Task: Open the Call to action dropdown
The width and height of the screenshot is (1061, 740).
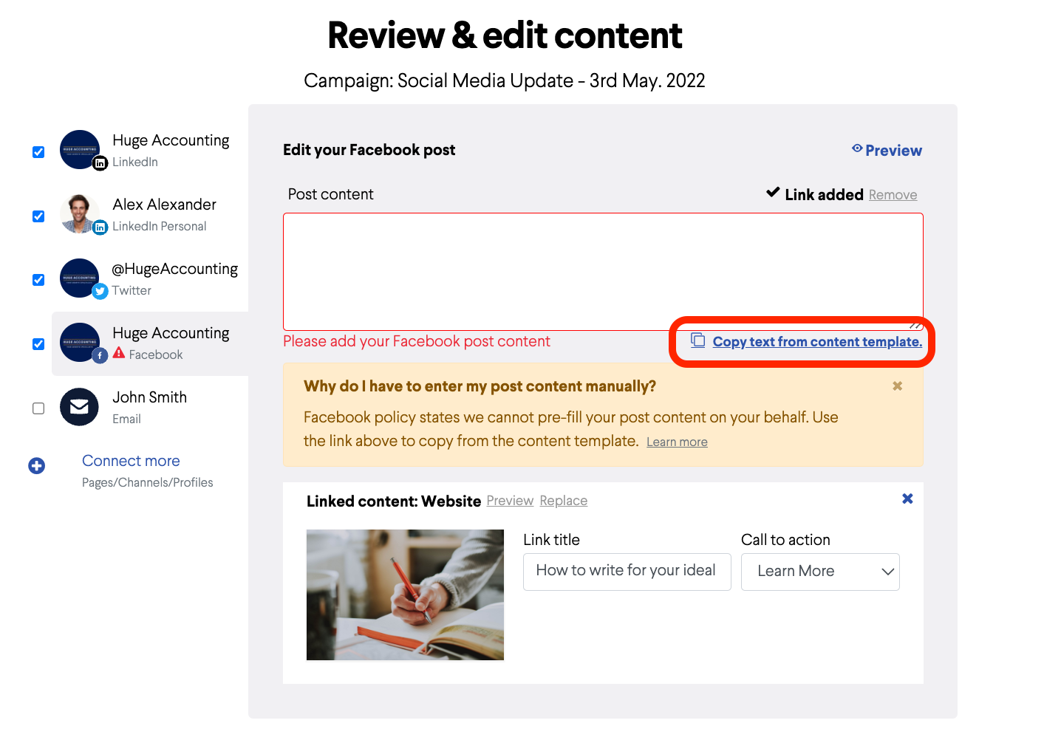Action: pos(820,572)
